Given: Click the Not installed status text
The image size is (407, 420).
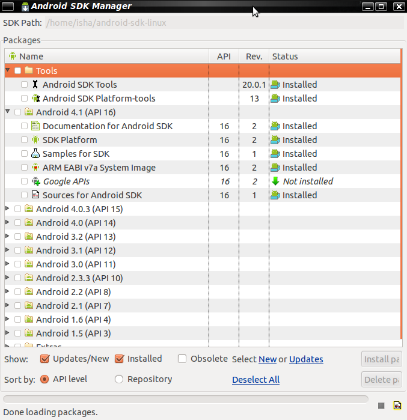Looking at the screenshot, I should pyautogui.click(x=308, y=181).
